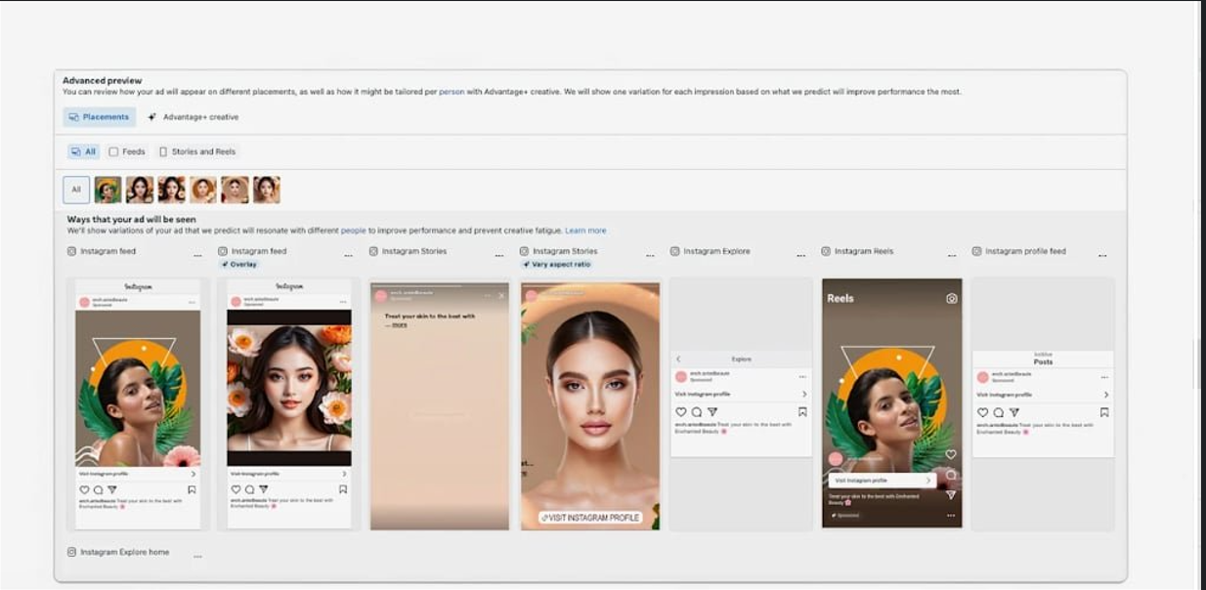Click share icon in Overlay feed preview
The height and width of the screenshot is (590, 1206).
pos(264,489)
